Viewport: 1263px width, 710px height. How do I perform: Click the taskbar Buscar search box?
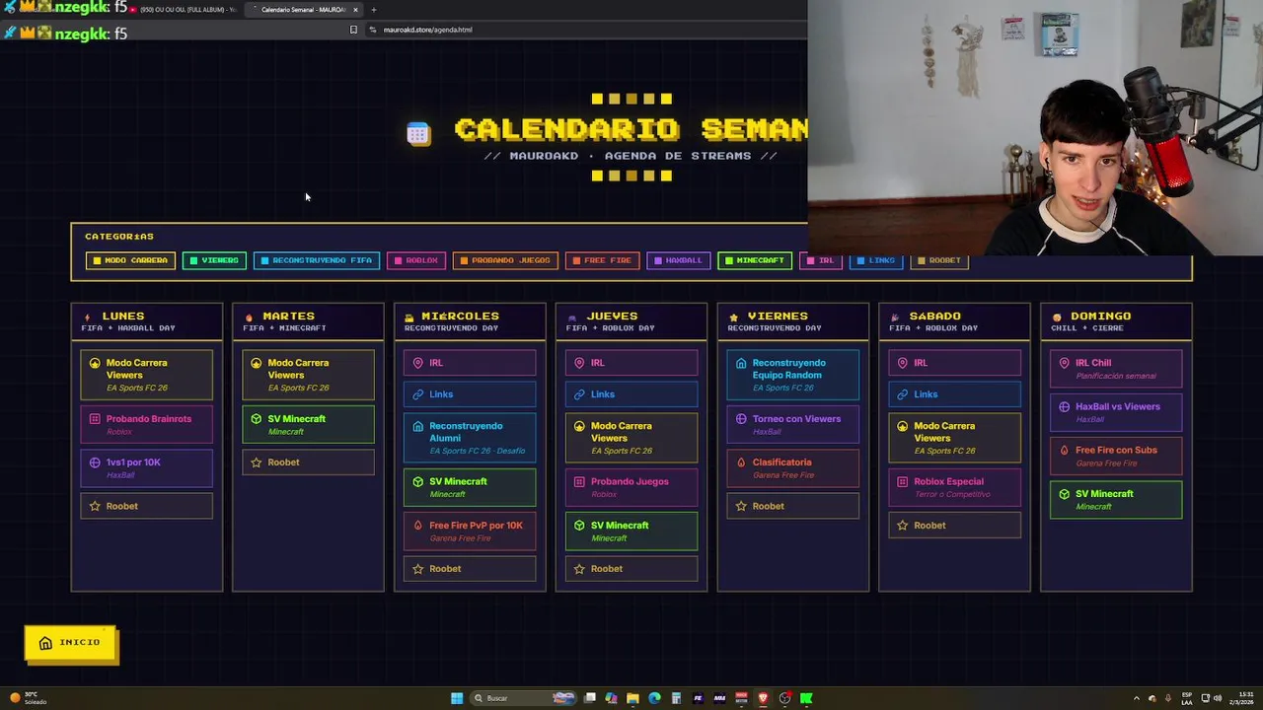pos(523,698)
